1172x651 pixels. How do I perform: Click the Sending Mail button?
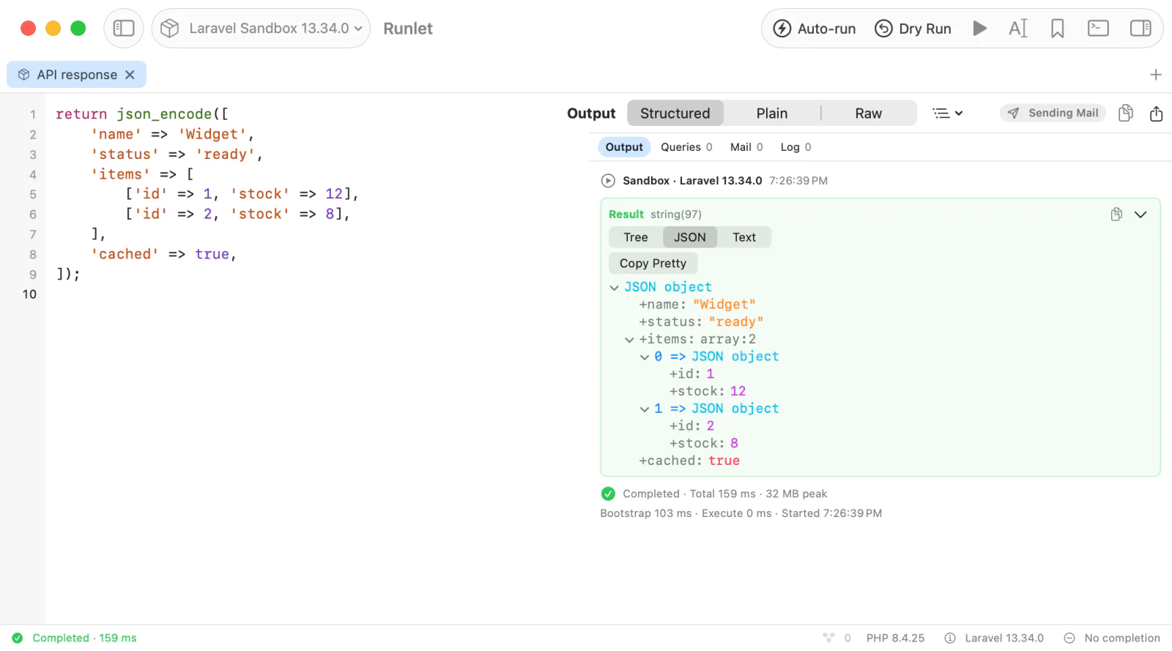[1053, 113]
